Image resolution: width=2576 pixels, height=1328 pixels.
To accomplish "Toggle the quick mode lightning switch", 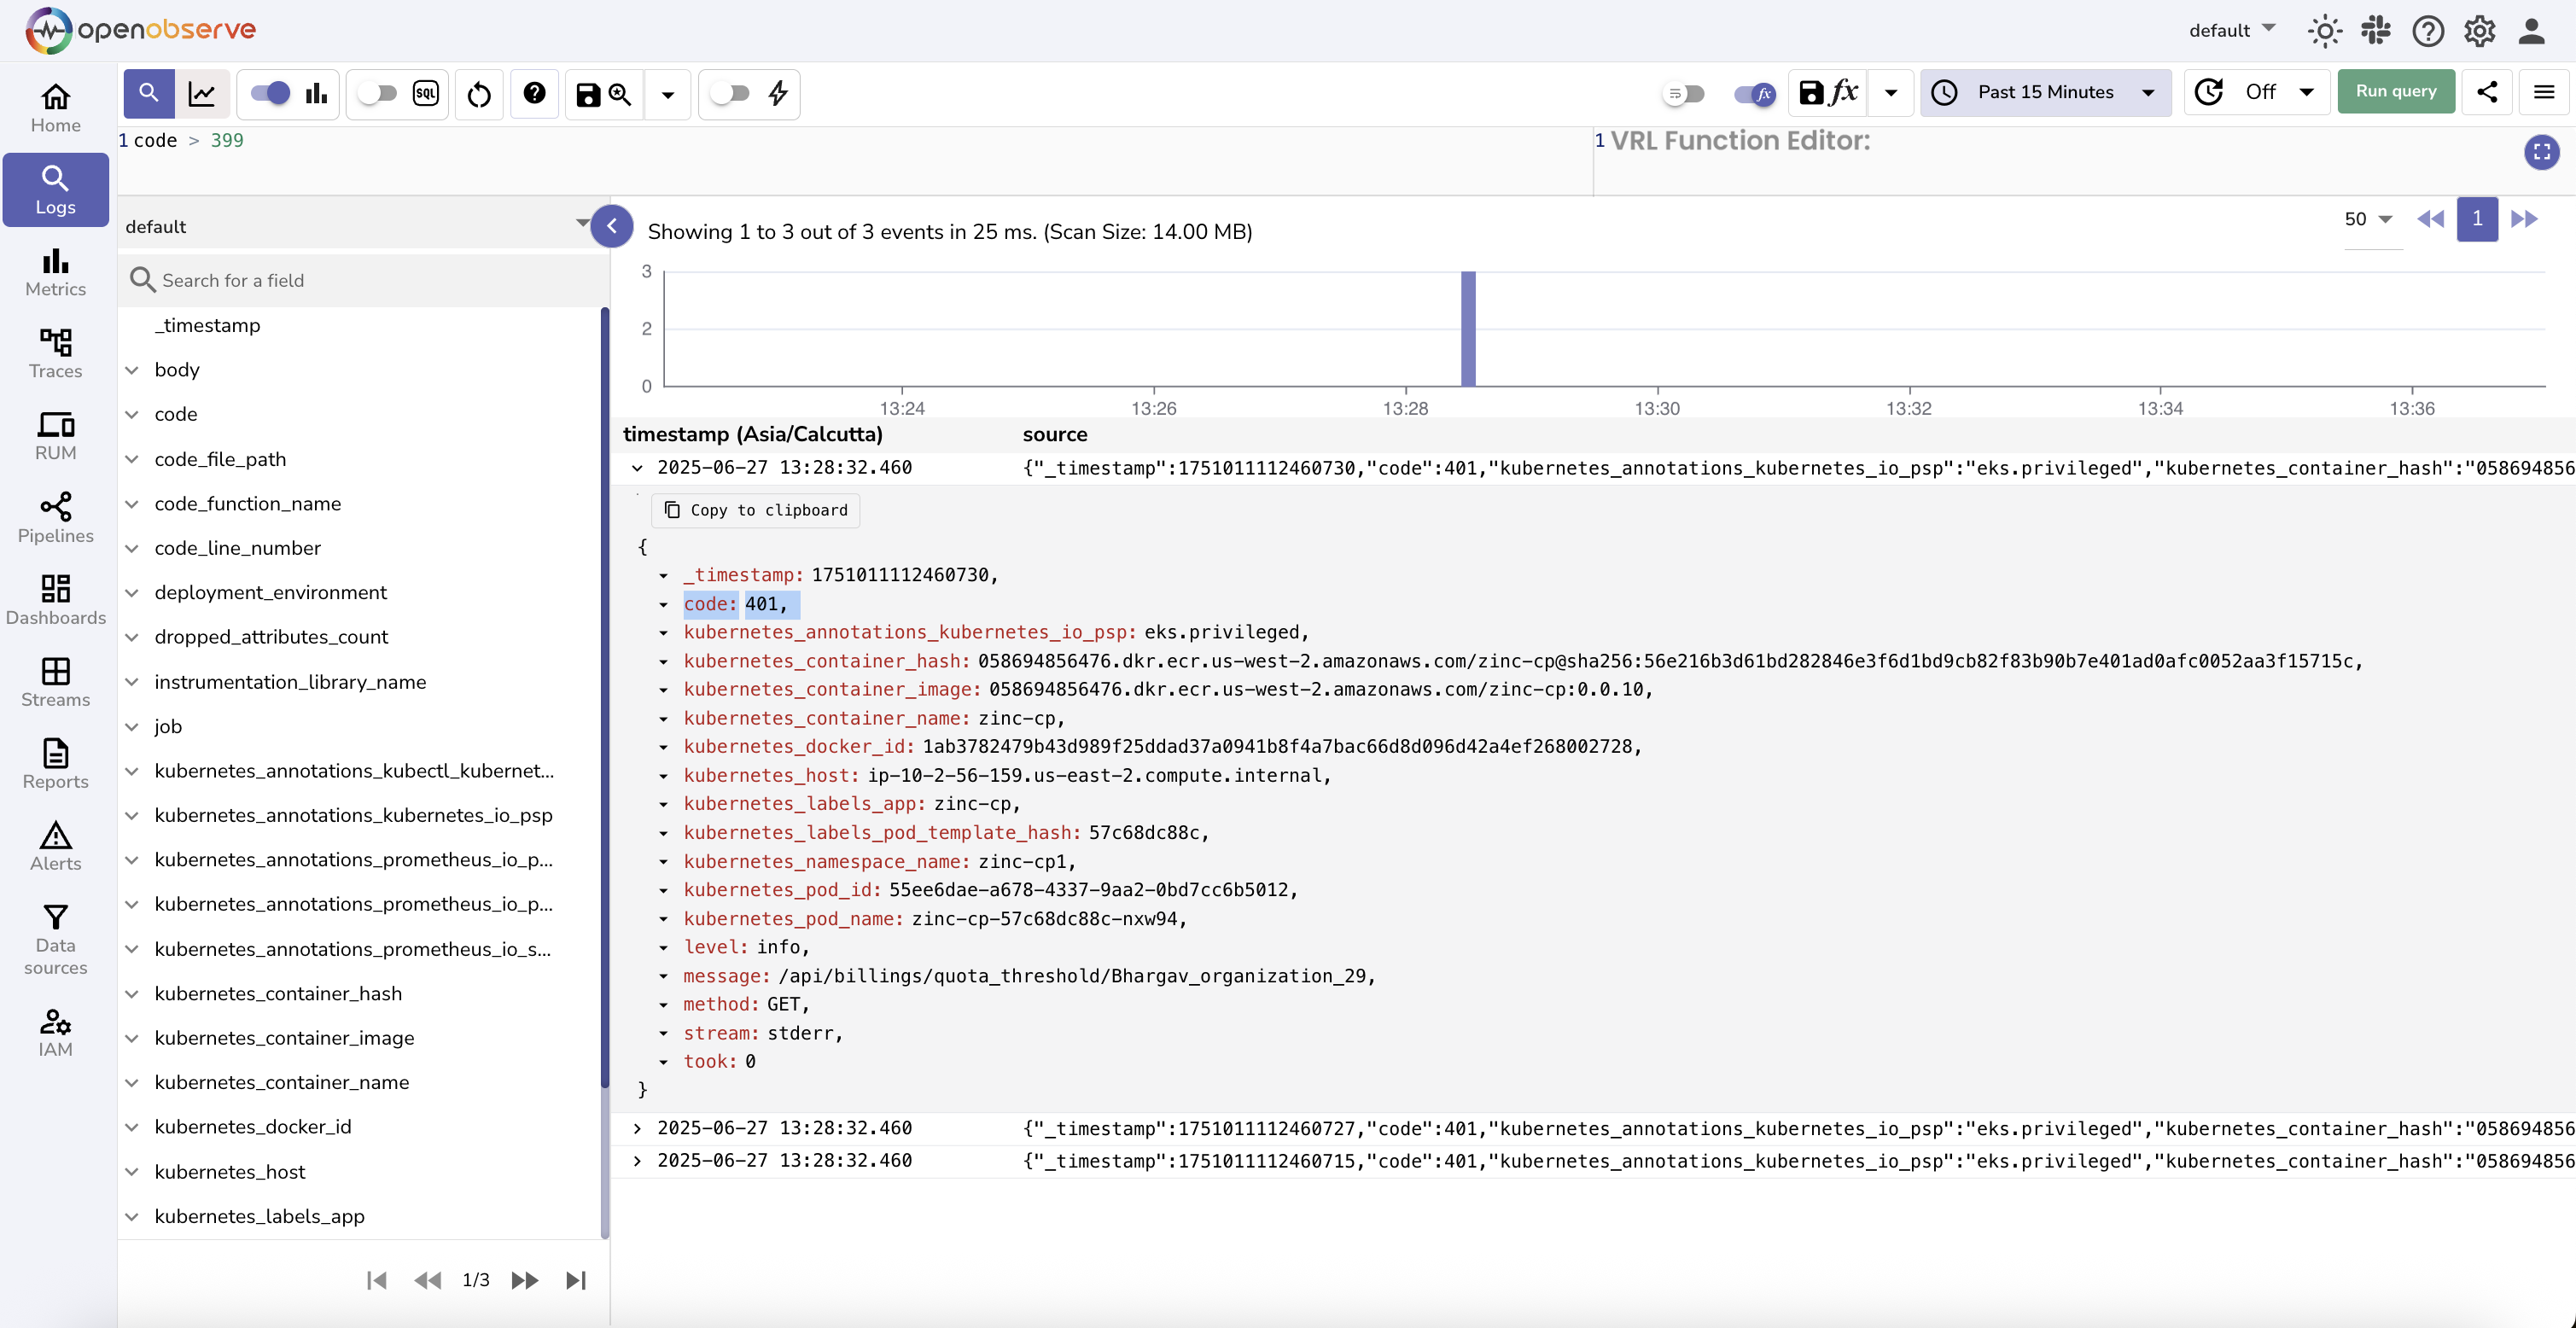I will click(730, 94).
